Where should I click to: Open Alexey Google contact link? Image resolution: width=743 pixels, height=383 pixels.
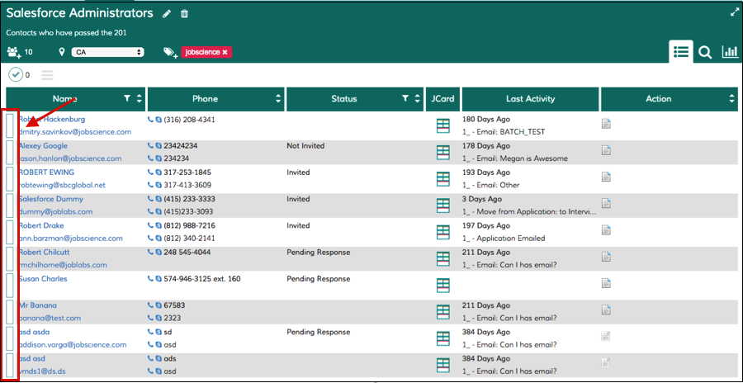[43, 146]
